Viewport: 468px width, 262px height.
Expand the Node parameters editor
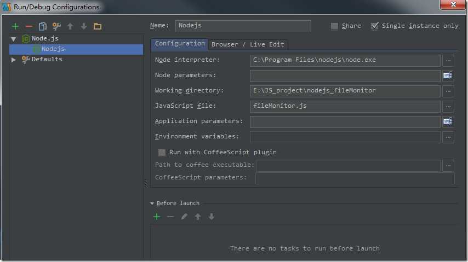pos(447,75)
